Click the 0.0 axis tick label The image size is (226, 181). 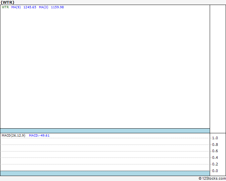215,171
